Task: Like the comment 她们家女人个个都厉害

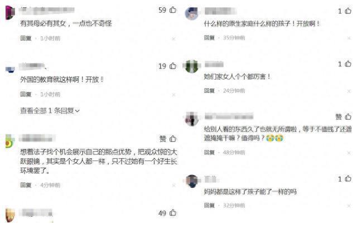Action: pyautogui.click(x=348, y=64)
